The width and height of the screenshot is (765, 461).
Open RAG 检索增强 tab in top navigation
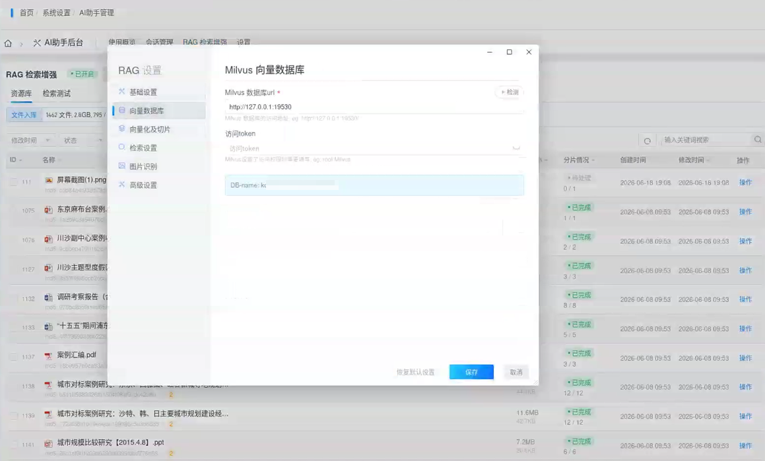point(205,42)
